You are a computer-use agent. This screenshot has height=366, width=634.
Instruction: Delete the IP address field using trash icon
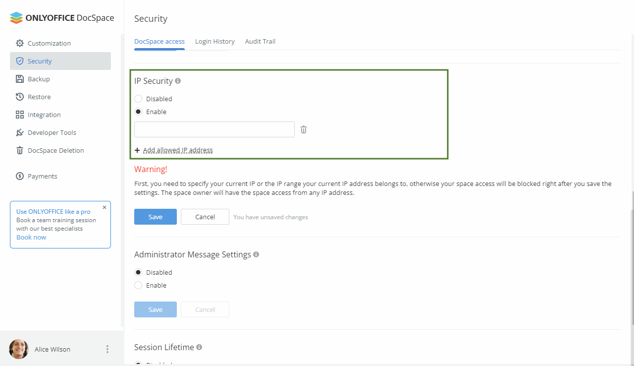click(304, 129)
